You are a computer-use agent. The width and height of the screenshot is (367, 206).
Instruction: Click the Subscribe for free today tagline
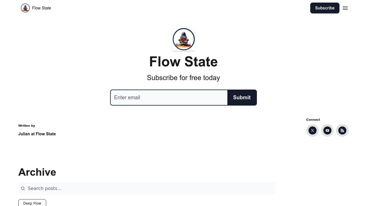click(183, 78)
